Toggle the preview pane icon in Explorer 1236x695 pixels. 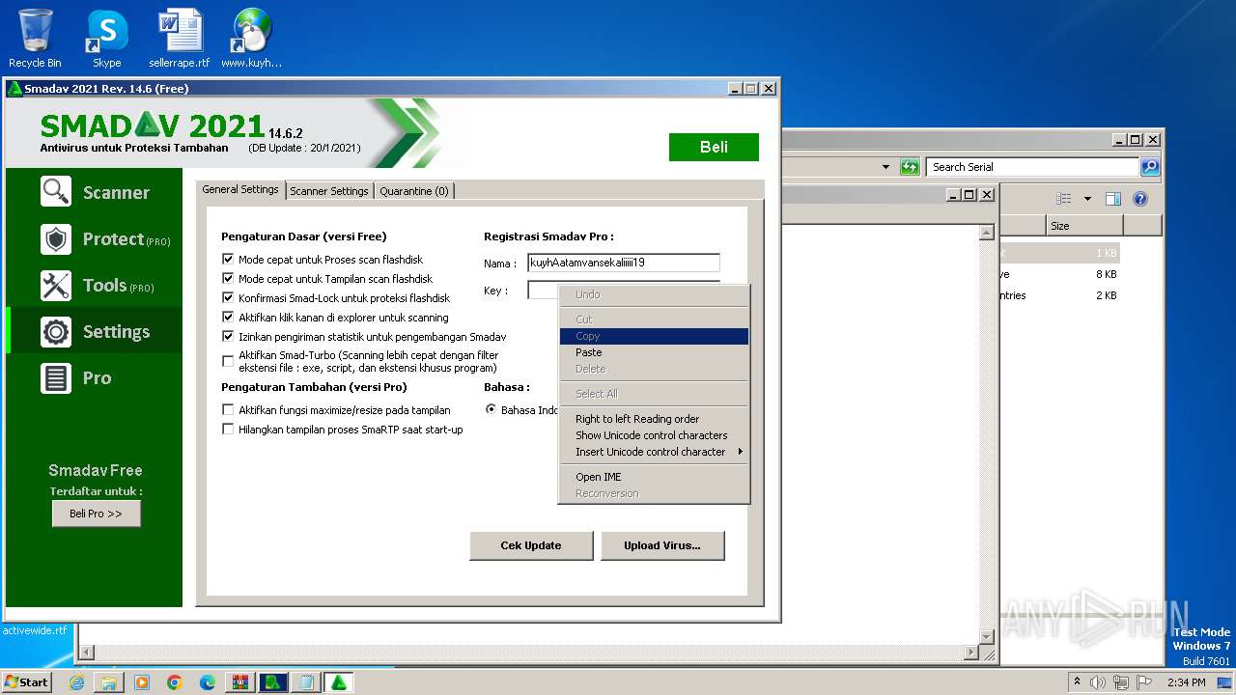[1112, 199]
